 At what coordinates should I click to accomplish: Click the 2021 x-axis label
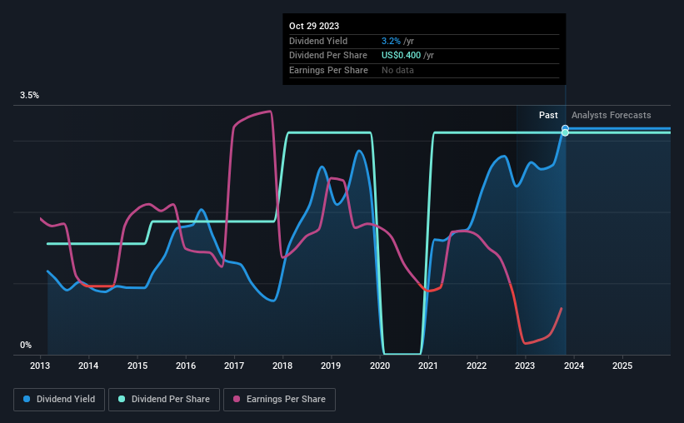click(x=428, y=366)
